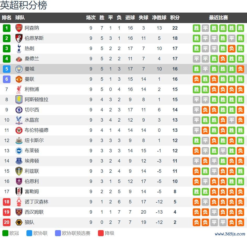Open the 阿森纳 team name link
This screenshot has width=247, height=238.
pyautogui.click(x=32, y=28)
